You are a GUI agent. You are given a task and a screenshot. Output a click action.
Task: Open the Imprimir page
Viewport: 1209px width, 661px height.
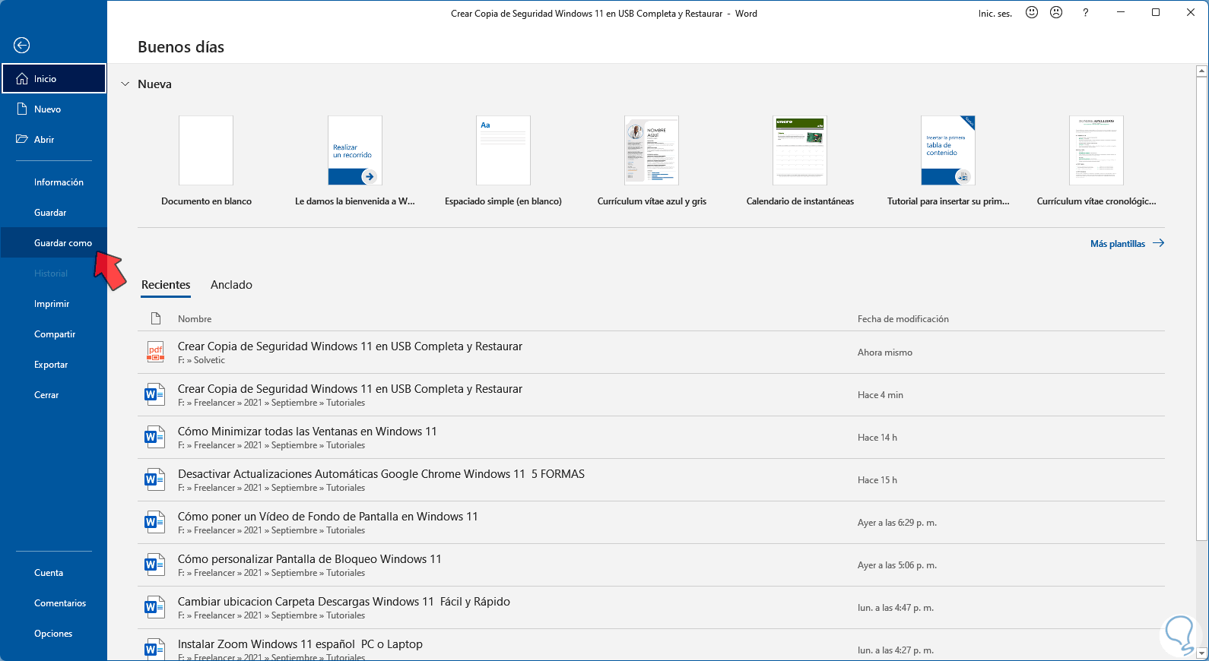[x=54, y=304]
